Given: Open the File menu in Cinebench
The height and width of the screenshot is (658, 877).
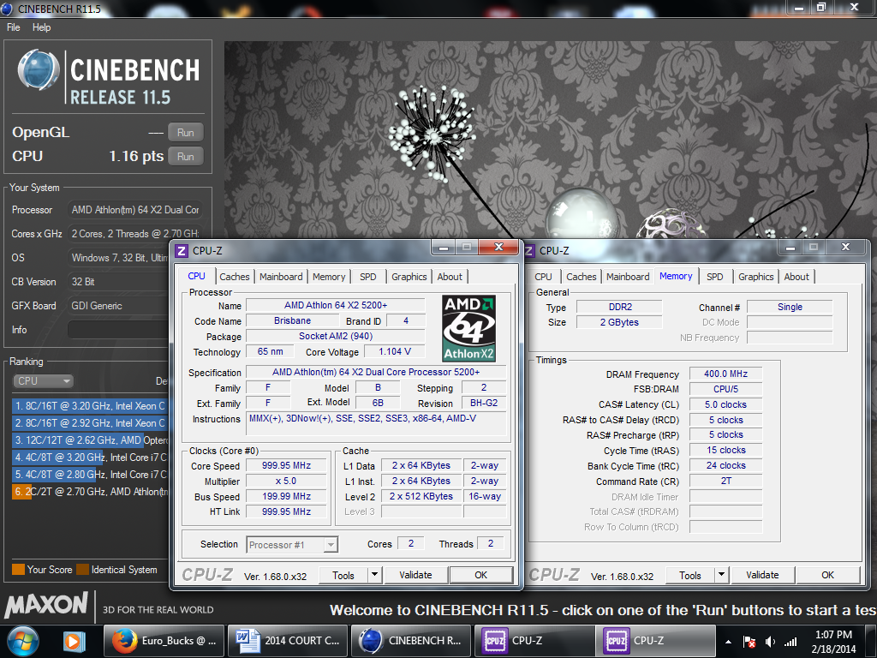Looking at the screenshot, I should 14,27.
